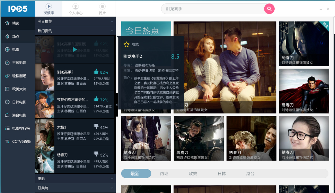Viewport: 335px width, 193px height.
Task: Open the 绣春刀 list thumbnail
Action: (45, 160)
